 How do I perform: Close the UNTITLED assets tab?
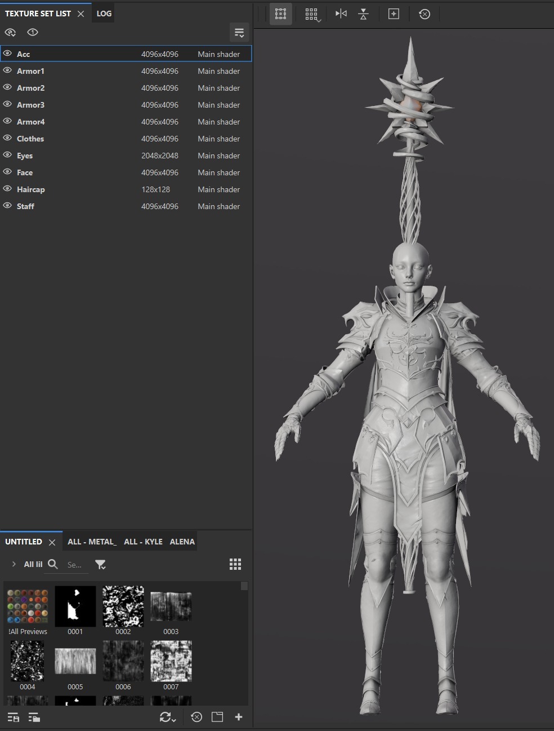click(52, 542)
